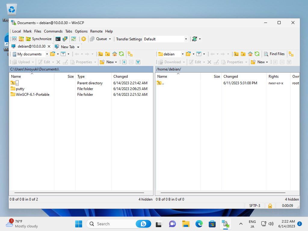Click the globe refresh icon in the main toolbar

pos(195,39)
